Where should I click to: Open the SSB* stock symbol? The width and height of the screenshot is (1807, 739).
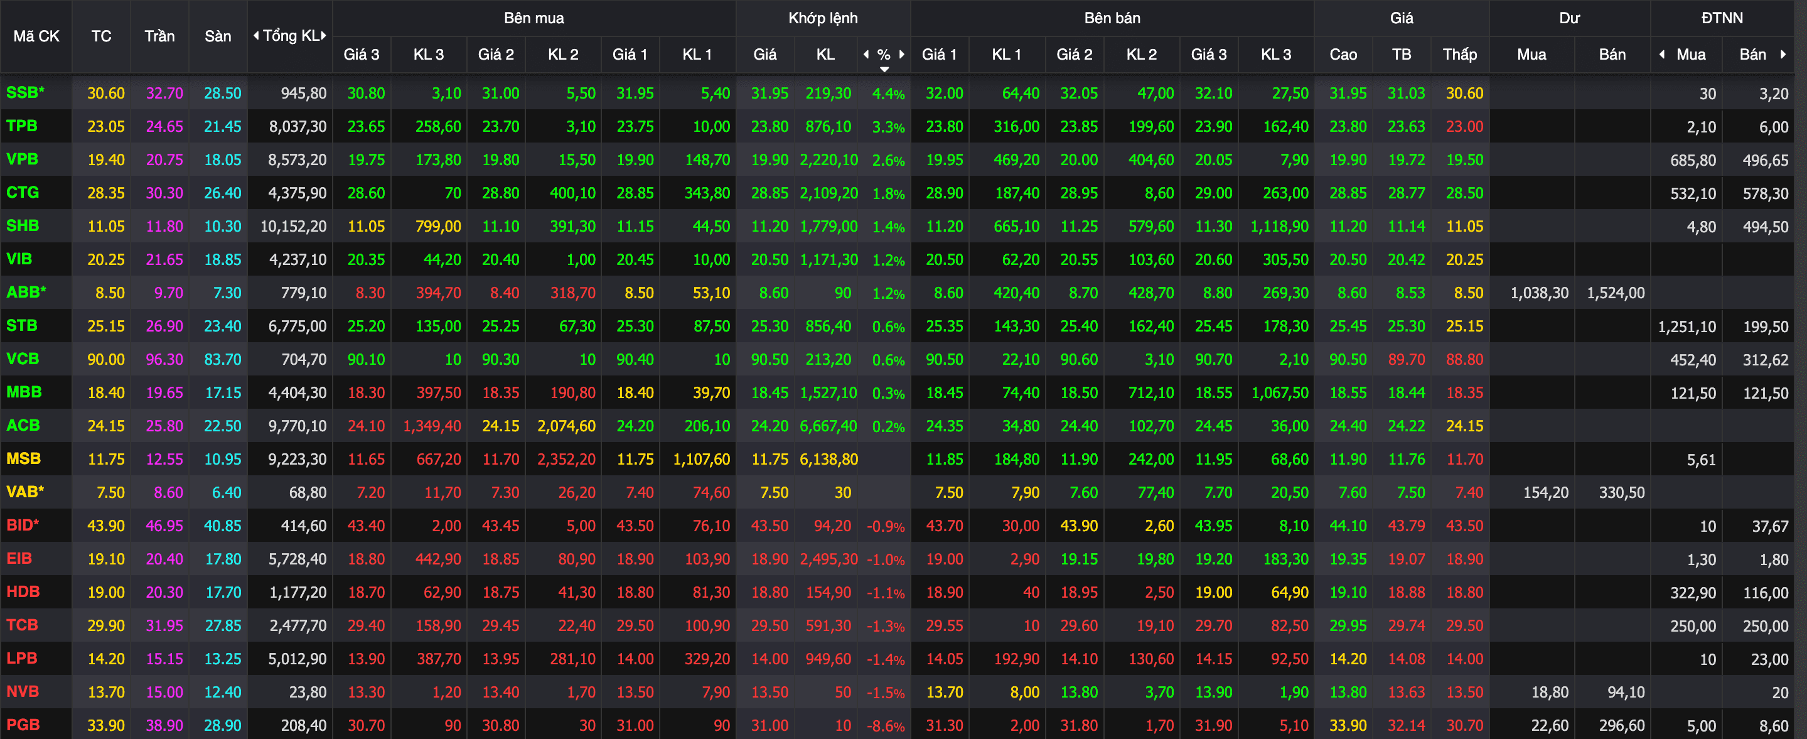click(x=25, y=93)
